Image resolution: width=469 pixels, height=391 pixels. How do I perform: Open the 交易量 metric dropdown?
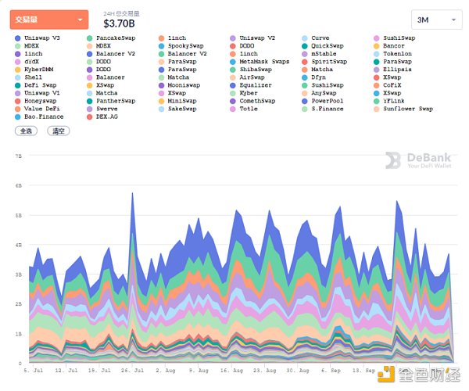(48, 19)
